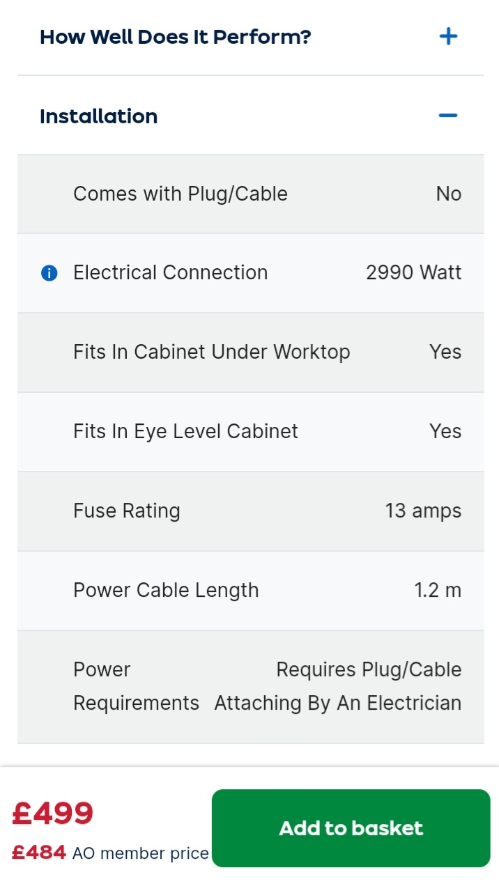
Task: Select the Comes with Plug/Cable label
Action: [x=181, y=194]
